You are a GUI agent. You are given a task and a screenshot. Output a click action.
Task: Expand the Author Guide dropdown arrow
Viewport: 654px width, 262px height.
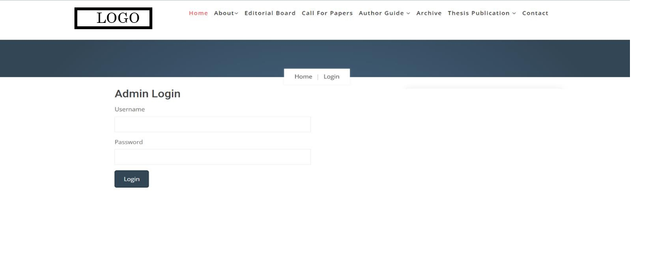(x=408, y=14)
